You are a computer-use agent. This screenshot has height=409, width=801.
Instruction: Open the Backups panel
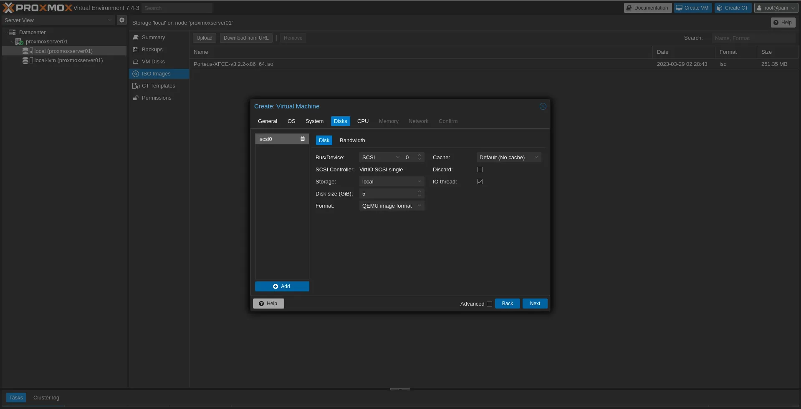click(x=152, y=50)
